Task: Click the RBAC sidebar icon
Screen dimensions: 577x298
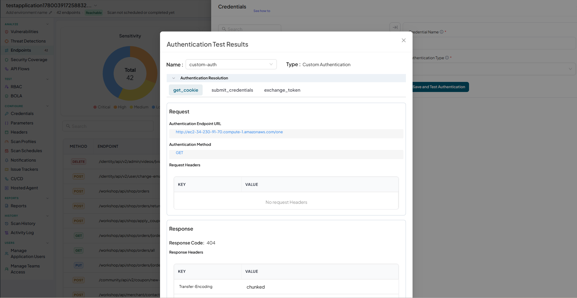Action: click(x=7, y=87)
